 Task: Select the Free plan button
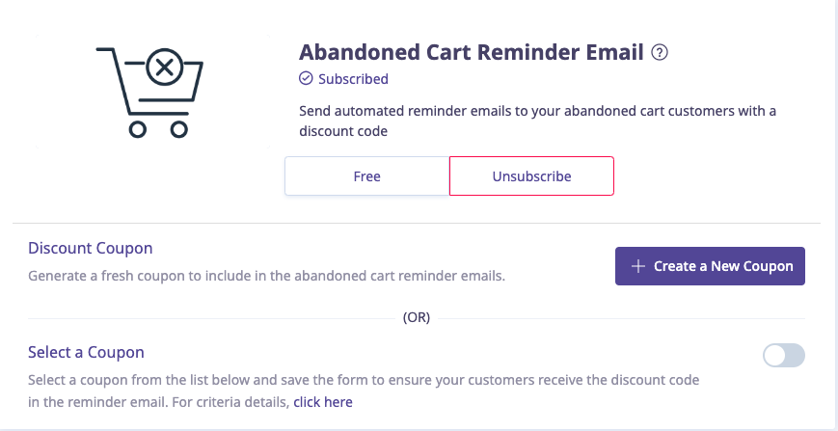366,176
